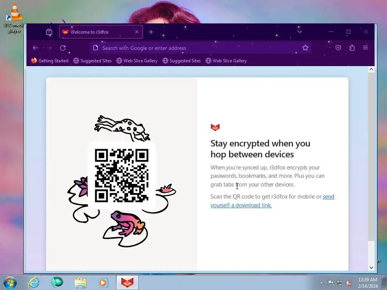Open the Save to Pocket button

(x=338, y=48)
